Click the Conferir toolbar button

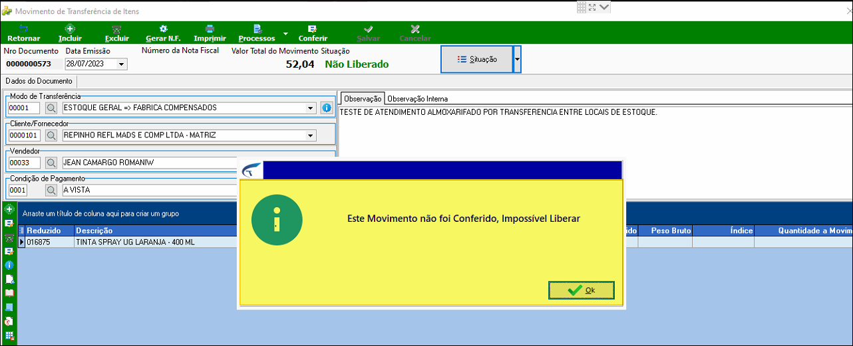click(313, 33)
